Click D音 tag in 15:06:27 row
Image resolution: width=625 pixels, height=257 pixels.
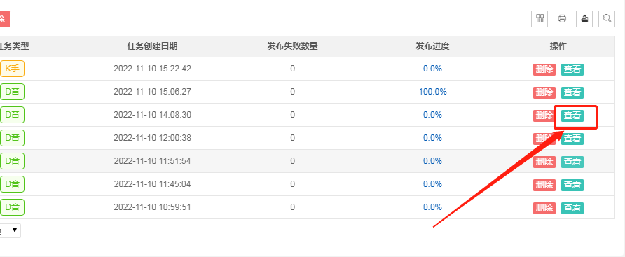12,92
